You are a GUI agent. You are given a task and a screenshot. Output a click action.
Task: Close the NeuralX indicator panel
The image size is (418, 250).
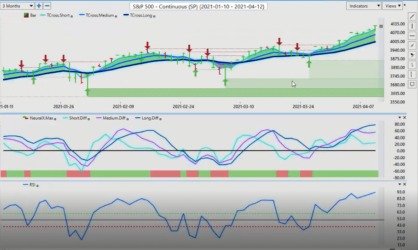tap(404, 117)
